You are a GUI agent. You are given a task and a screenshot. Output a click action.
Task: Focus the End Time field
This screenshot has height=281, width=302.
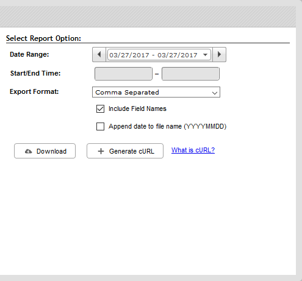pos(190,74)
